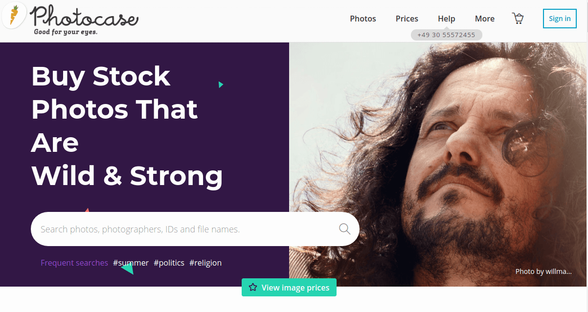Select the #religion frequent search tag
The width and height of the screenshot is (588, 312).
205,263
